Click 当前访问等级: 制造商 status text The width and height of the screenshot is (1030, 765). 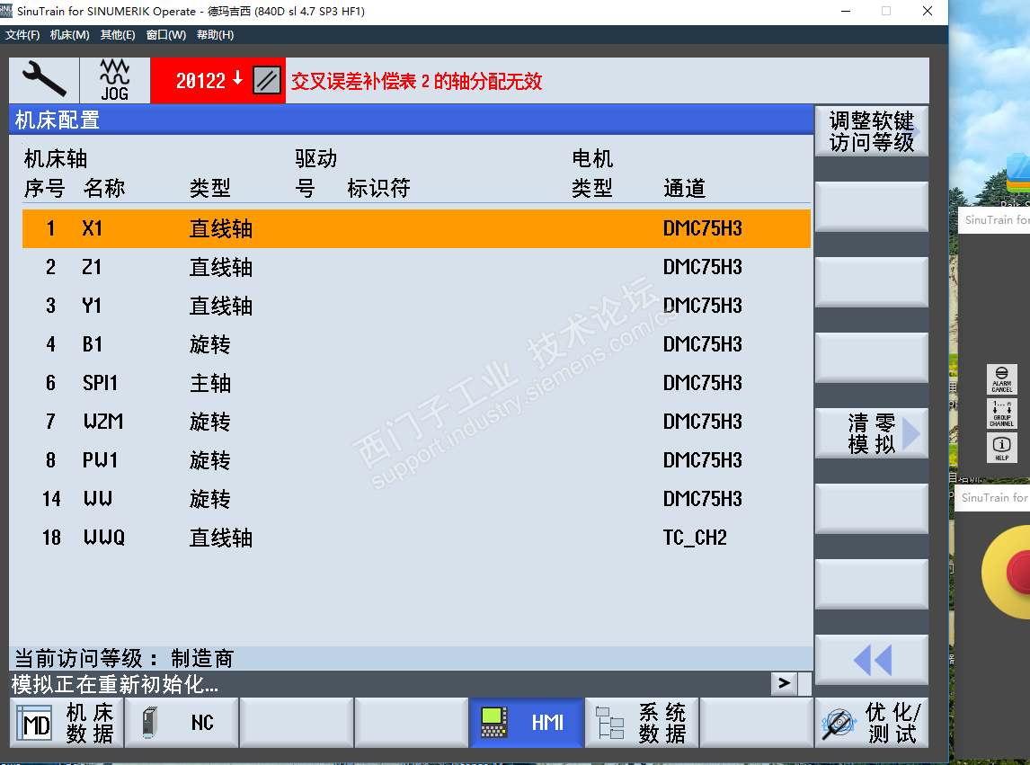click(124, 658)
